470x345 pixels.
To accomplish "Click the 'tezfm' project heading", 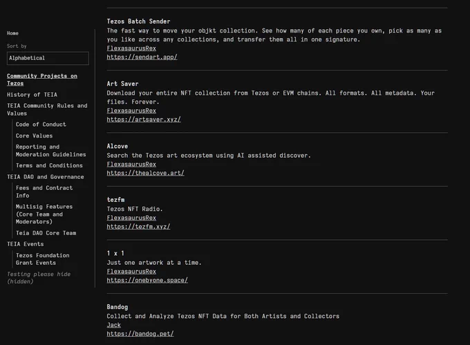I will point(115,200).
